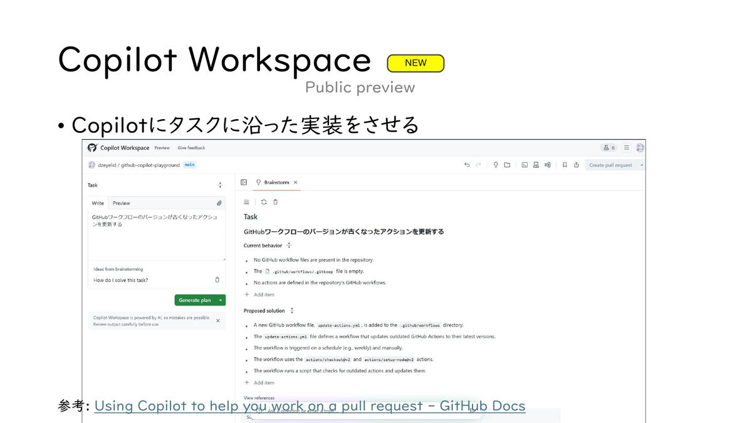This screenshot has height=423, width=752.
Task: Open the hamburger menu in the header
Action: (626, 148)
